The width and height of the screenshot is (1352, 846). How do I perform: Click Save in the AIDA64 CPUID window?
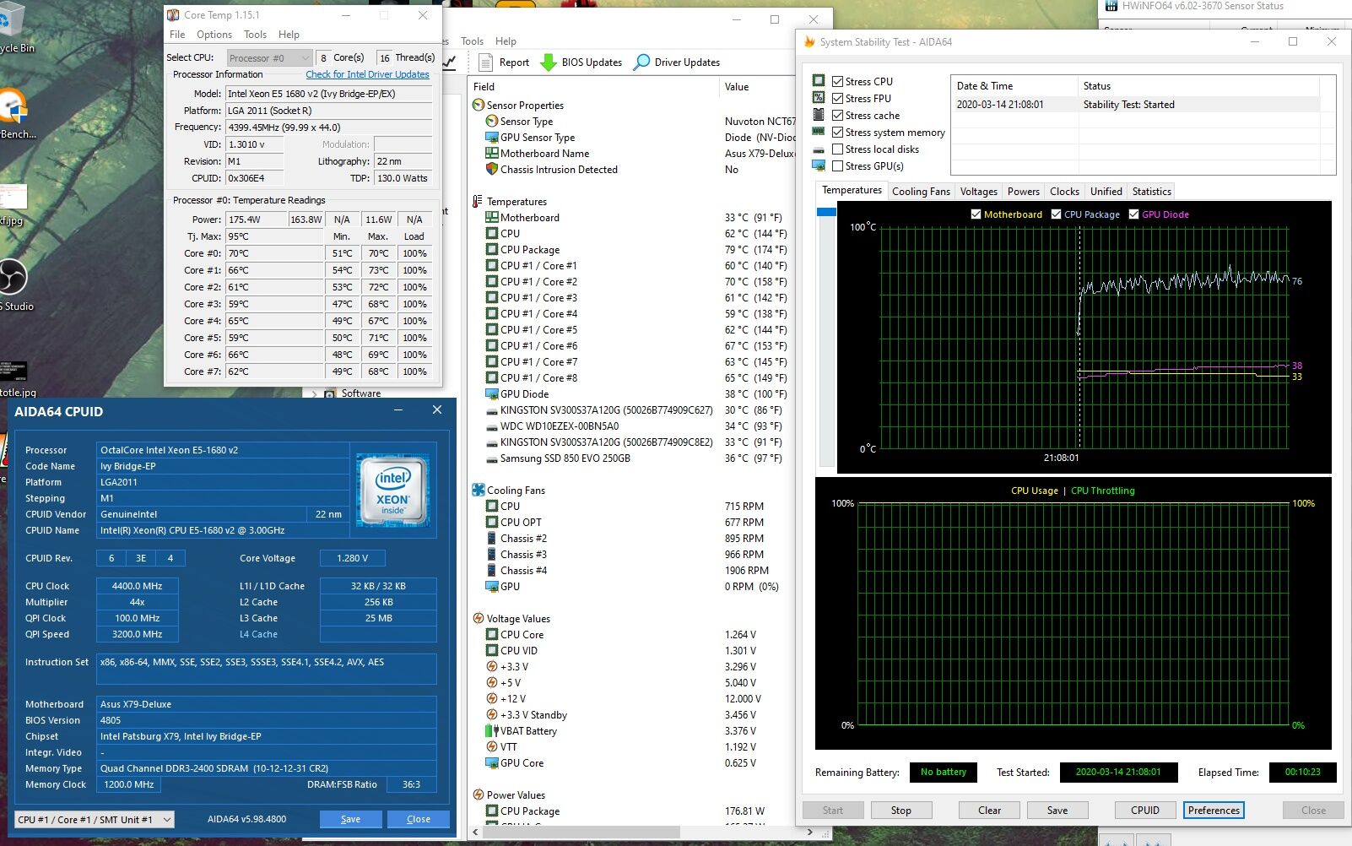[350, 819]
